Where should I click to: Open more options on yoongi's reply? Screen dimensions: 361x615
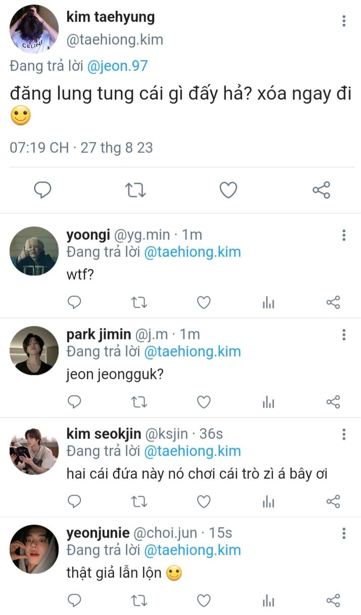tap(344, 235)
